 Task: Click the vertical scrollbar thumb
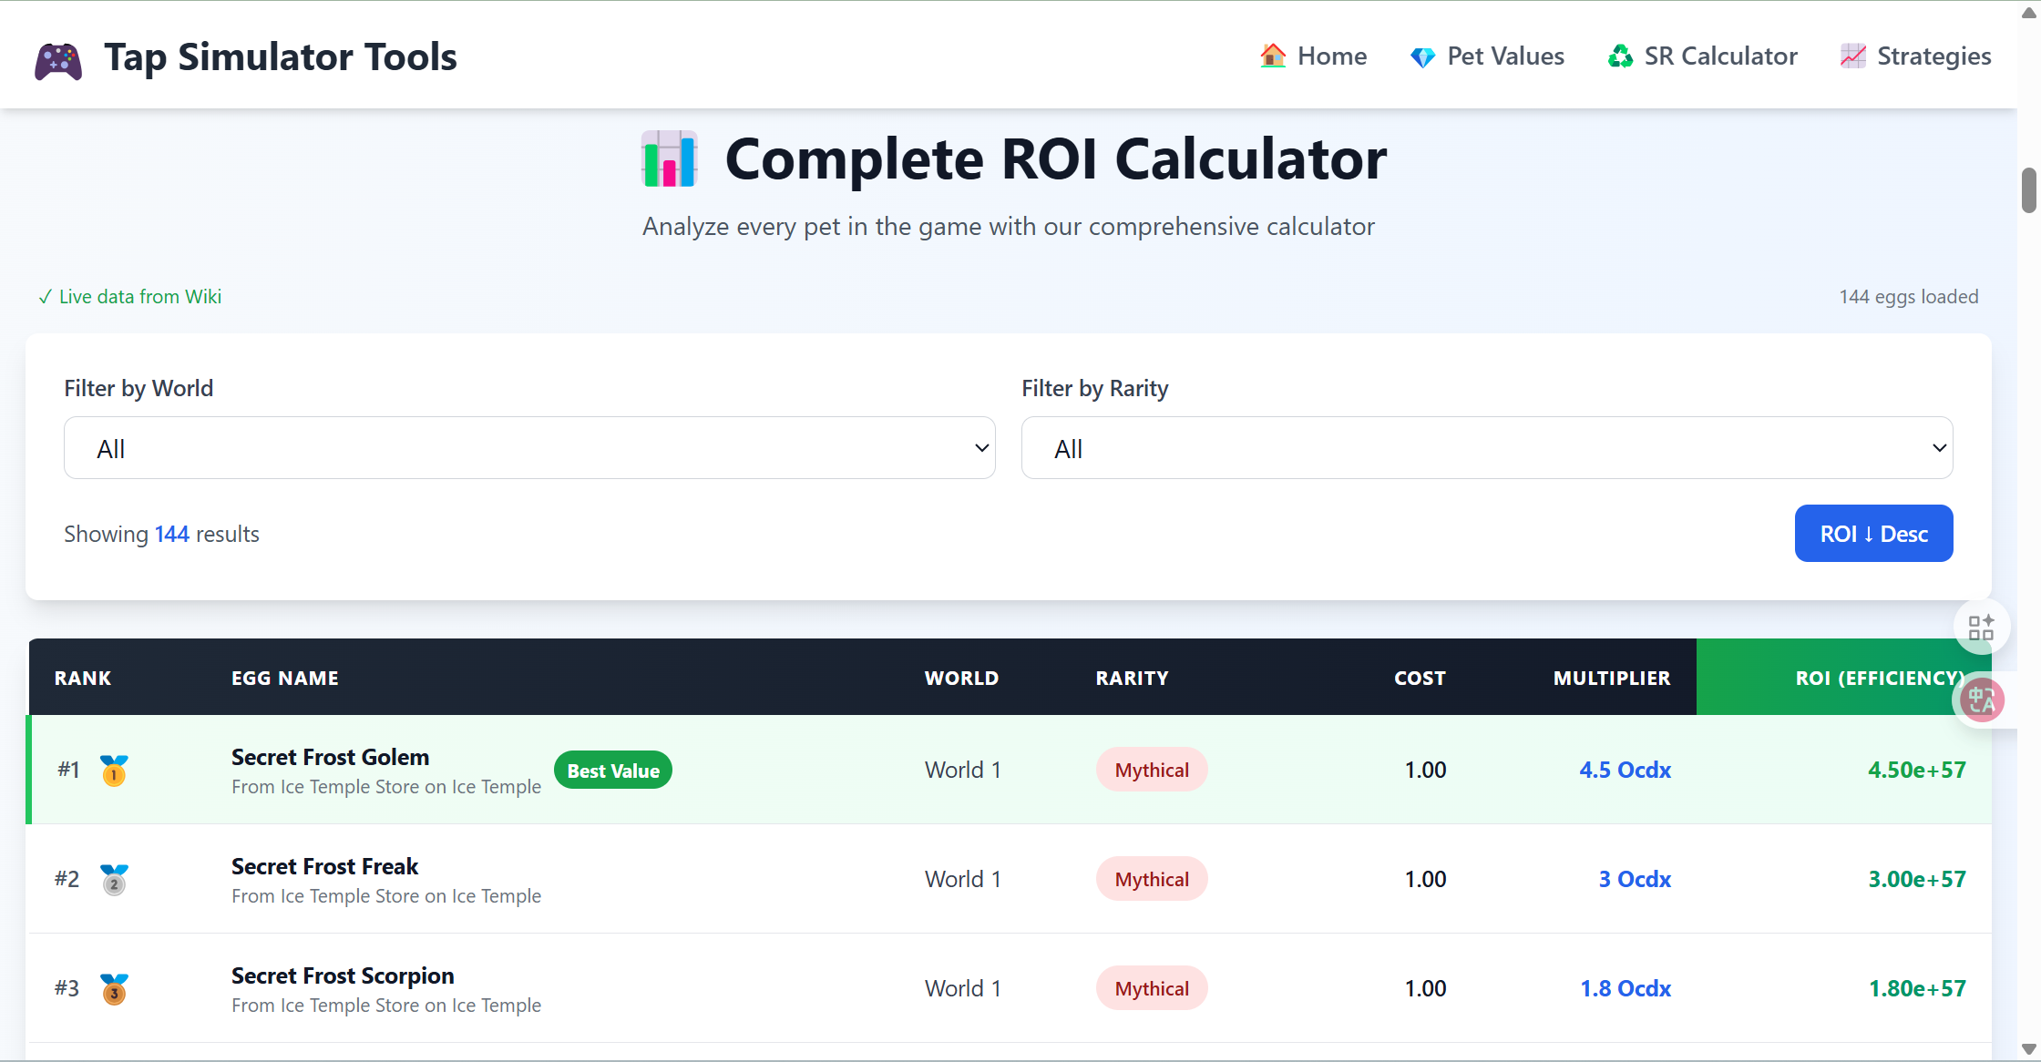[2029, 191]
